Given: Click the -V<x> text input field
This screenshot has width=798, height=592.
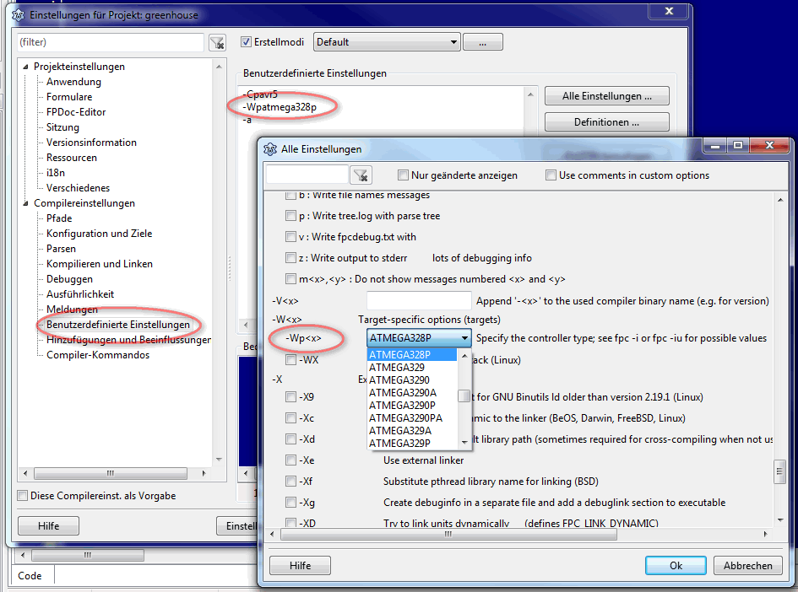Looking at the screenshot, I should (x=418, y=301).
